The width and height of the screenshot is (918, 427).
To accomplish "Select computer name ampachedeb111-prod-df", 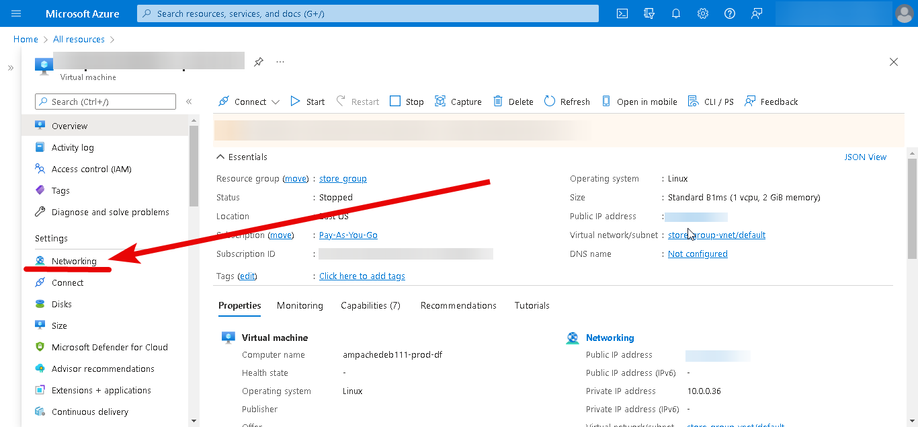I will tap(392, 354).
